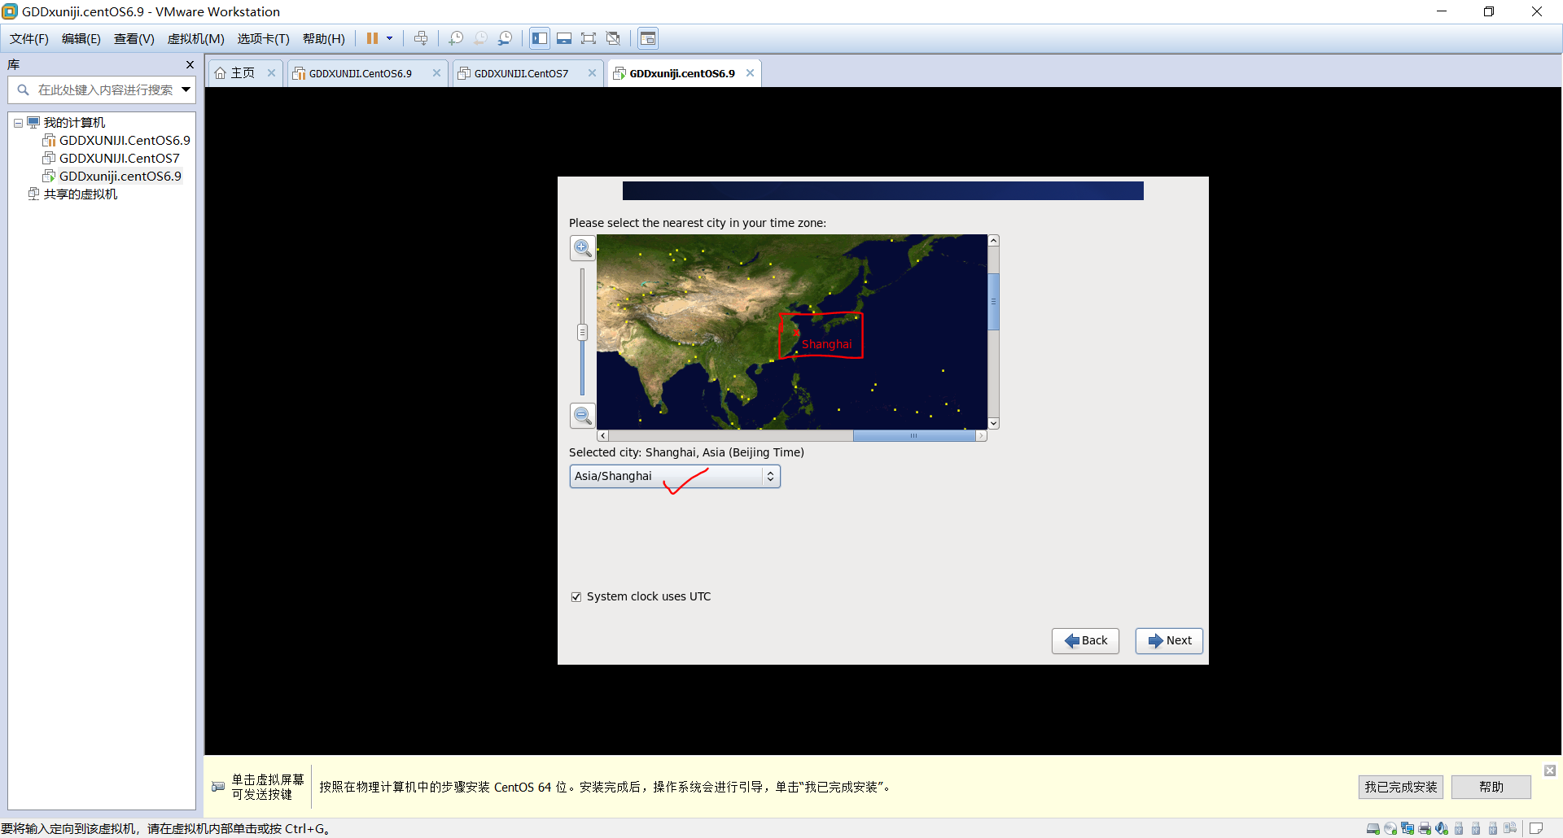Screen dimensions: 1563x838
Task: Open the 选项卡(T) menu
Action: point(264,38)
